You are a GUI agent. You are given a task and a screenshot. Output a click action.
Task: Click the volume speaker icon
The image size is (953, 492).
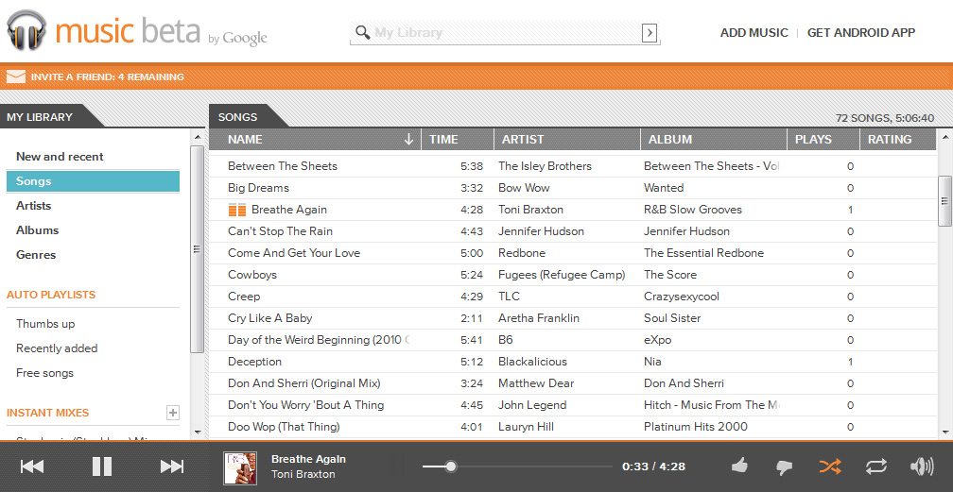[921, 467]
